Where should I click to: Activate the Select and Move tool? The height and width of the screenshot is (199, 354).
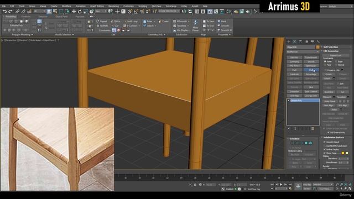74,12
